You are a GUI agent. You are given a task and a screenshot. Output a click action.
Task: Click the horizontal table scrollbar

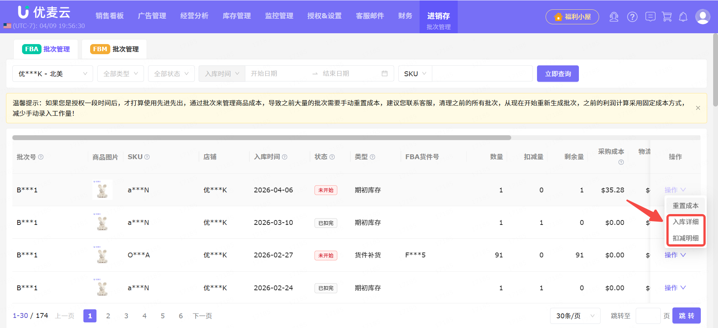tap(262, 137)
